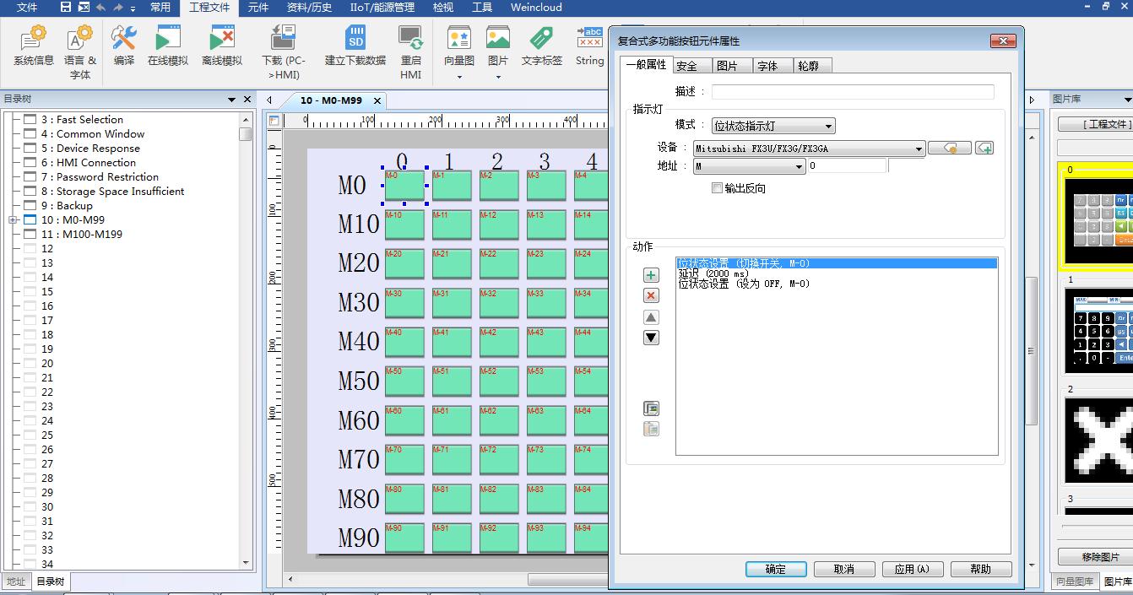Click the 应用(A) button
The height and width of the screenshot is (595, 1133).
tap(912, 569)
